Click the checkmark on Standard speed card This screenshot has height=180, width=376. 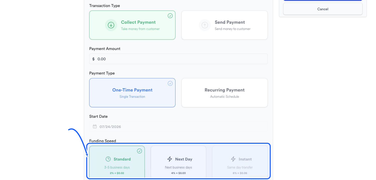[x=140, y=151]
